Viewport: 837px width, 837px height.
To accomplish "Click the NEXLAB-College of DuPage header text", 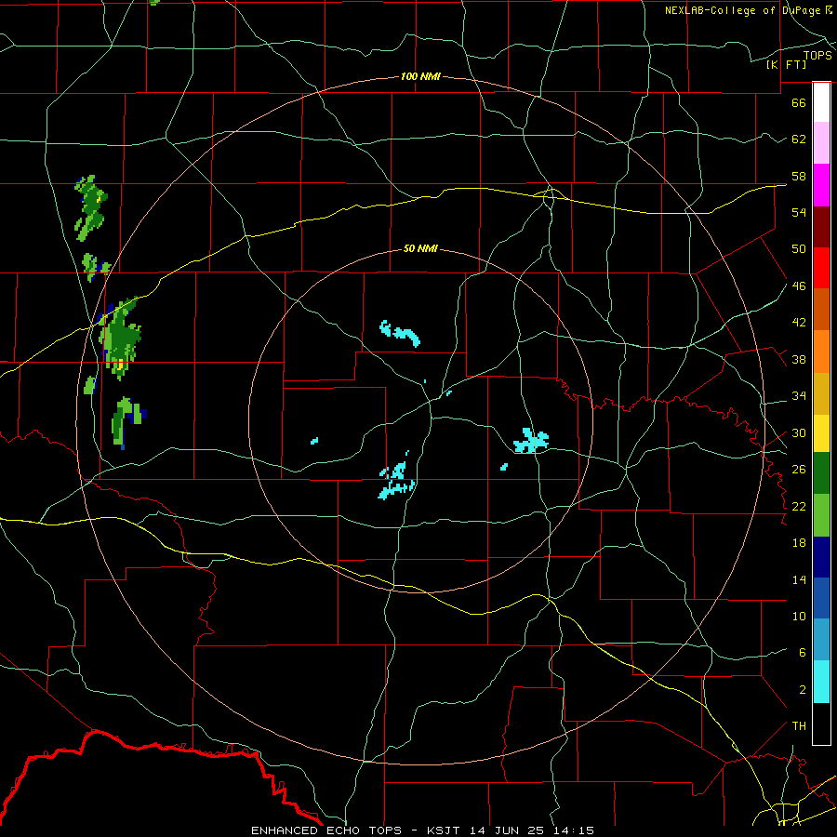I will pos(743,10).
